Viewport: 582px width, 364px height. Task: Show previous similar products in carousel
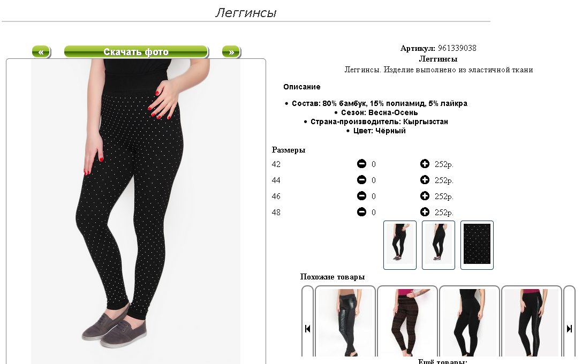[x=307, y=328]
